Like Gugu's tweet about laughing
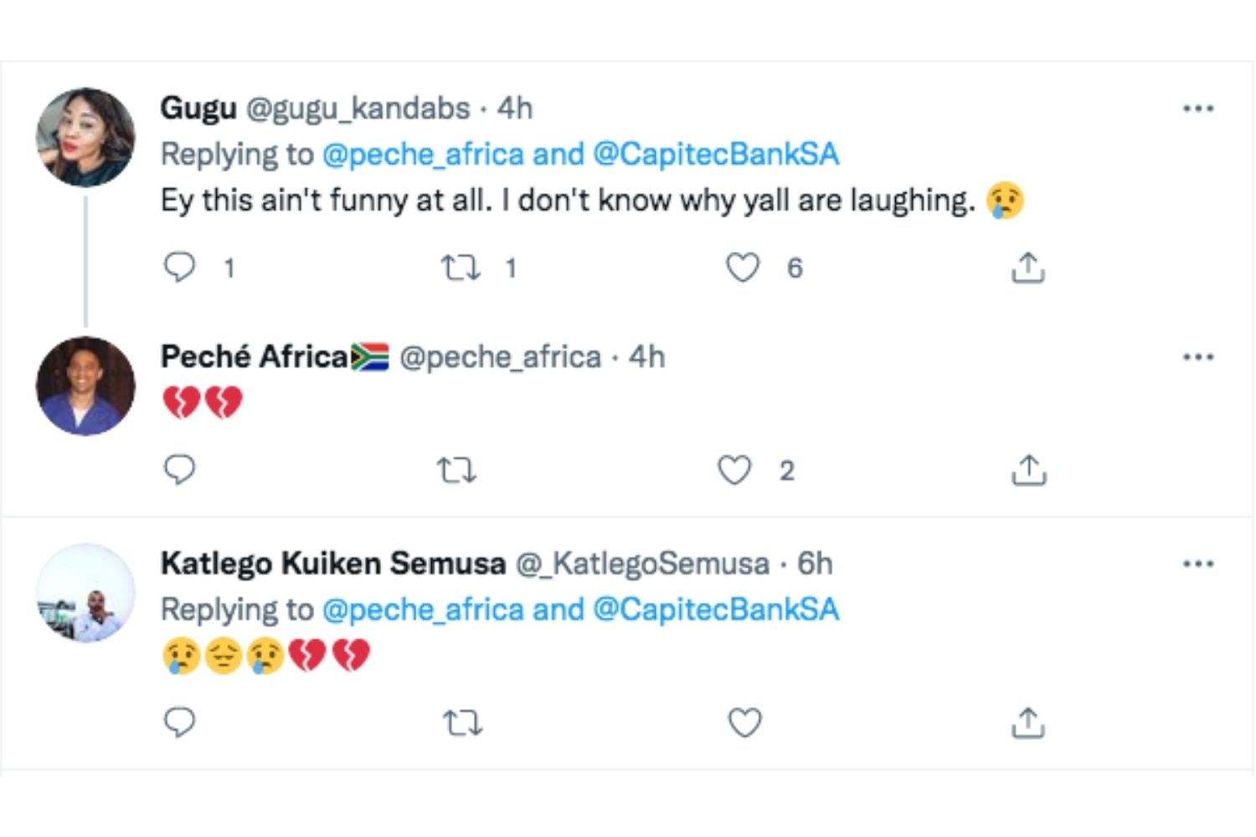 pyautogui.click(x=743, y=268)
